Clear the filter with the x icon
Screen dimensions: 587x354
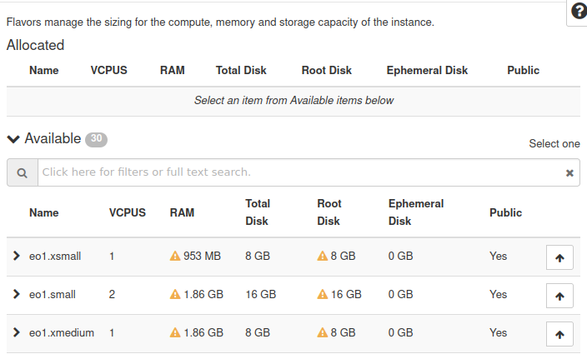(x=569, y=173)
